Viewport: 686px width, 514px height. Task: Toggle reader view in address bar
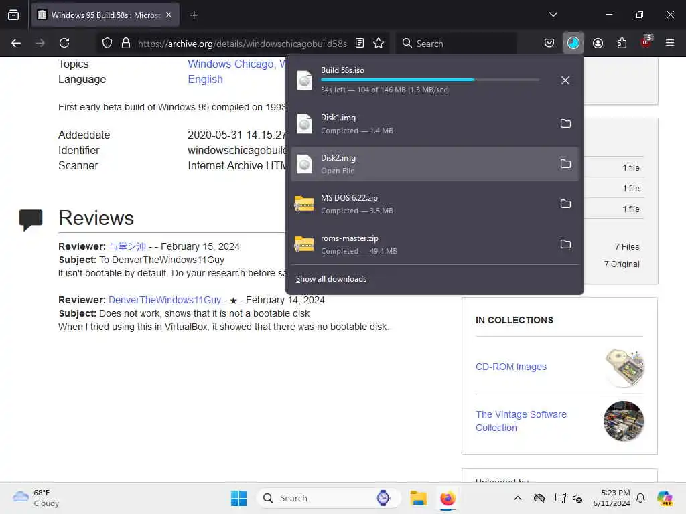(360, 43)
